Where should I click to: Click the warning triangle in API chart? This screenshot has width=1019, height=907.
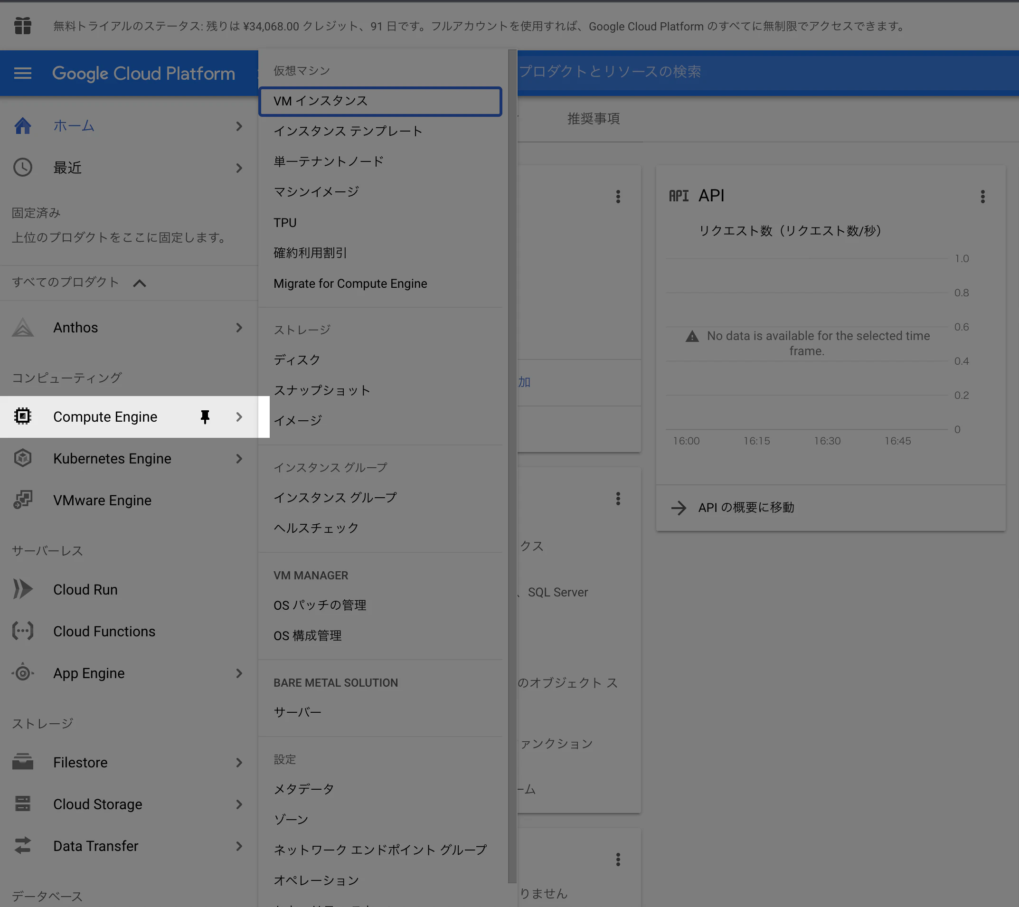click(692, 337)
